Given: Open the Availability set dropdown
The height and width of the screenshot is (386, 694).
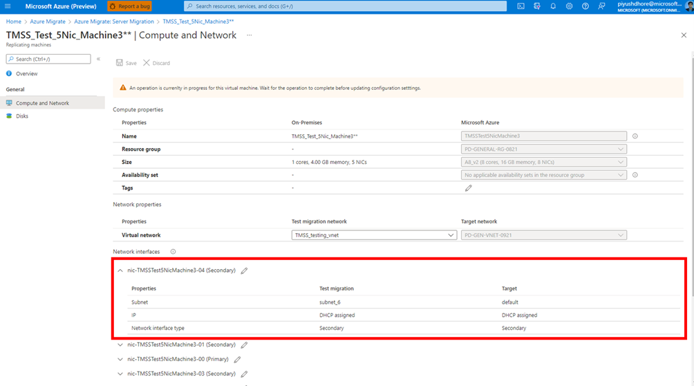Looking at the screenshot, I should pyautogui.click(x=543, y=175).
